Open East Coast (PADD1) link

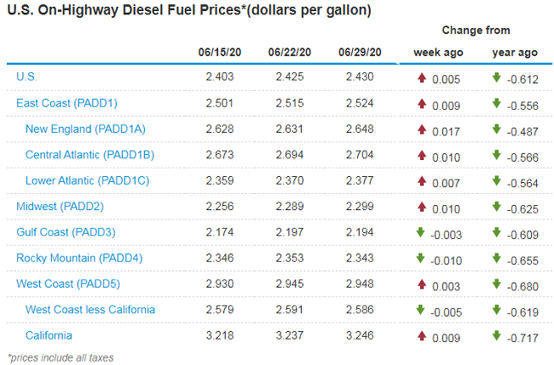(66, 103)
